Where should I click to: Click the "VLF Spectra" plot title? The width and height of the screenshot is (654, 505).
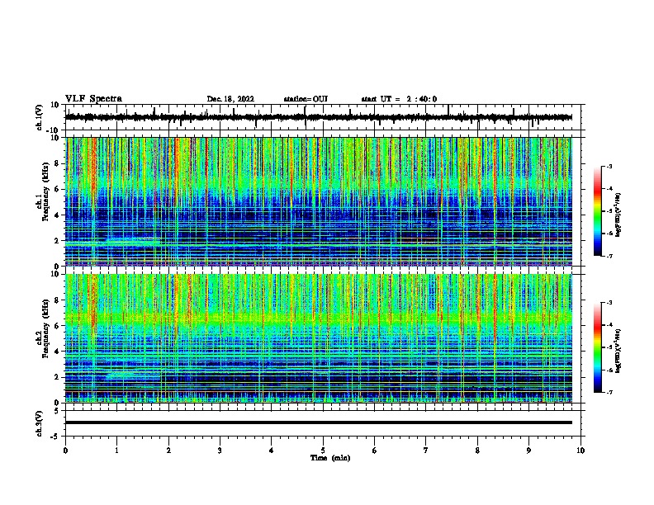(x=93, y=99)
